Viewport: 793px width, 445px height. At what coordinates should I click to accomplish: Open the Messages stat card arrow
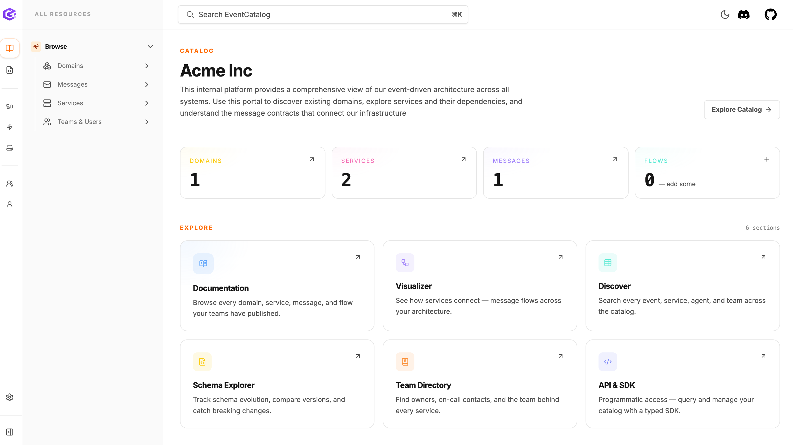[615, 159]
